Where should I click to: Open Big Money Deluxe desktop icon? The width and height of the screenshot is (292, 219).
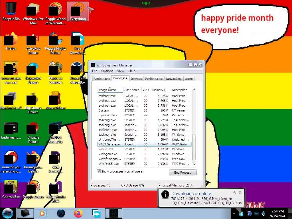[x=33, y=103]
